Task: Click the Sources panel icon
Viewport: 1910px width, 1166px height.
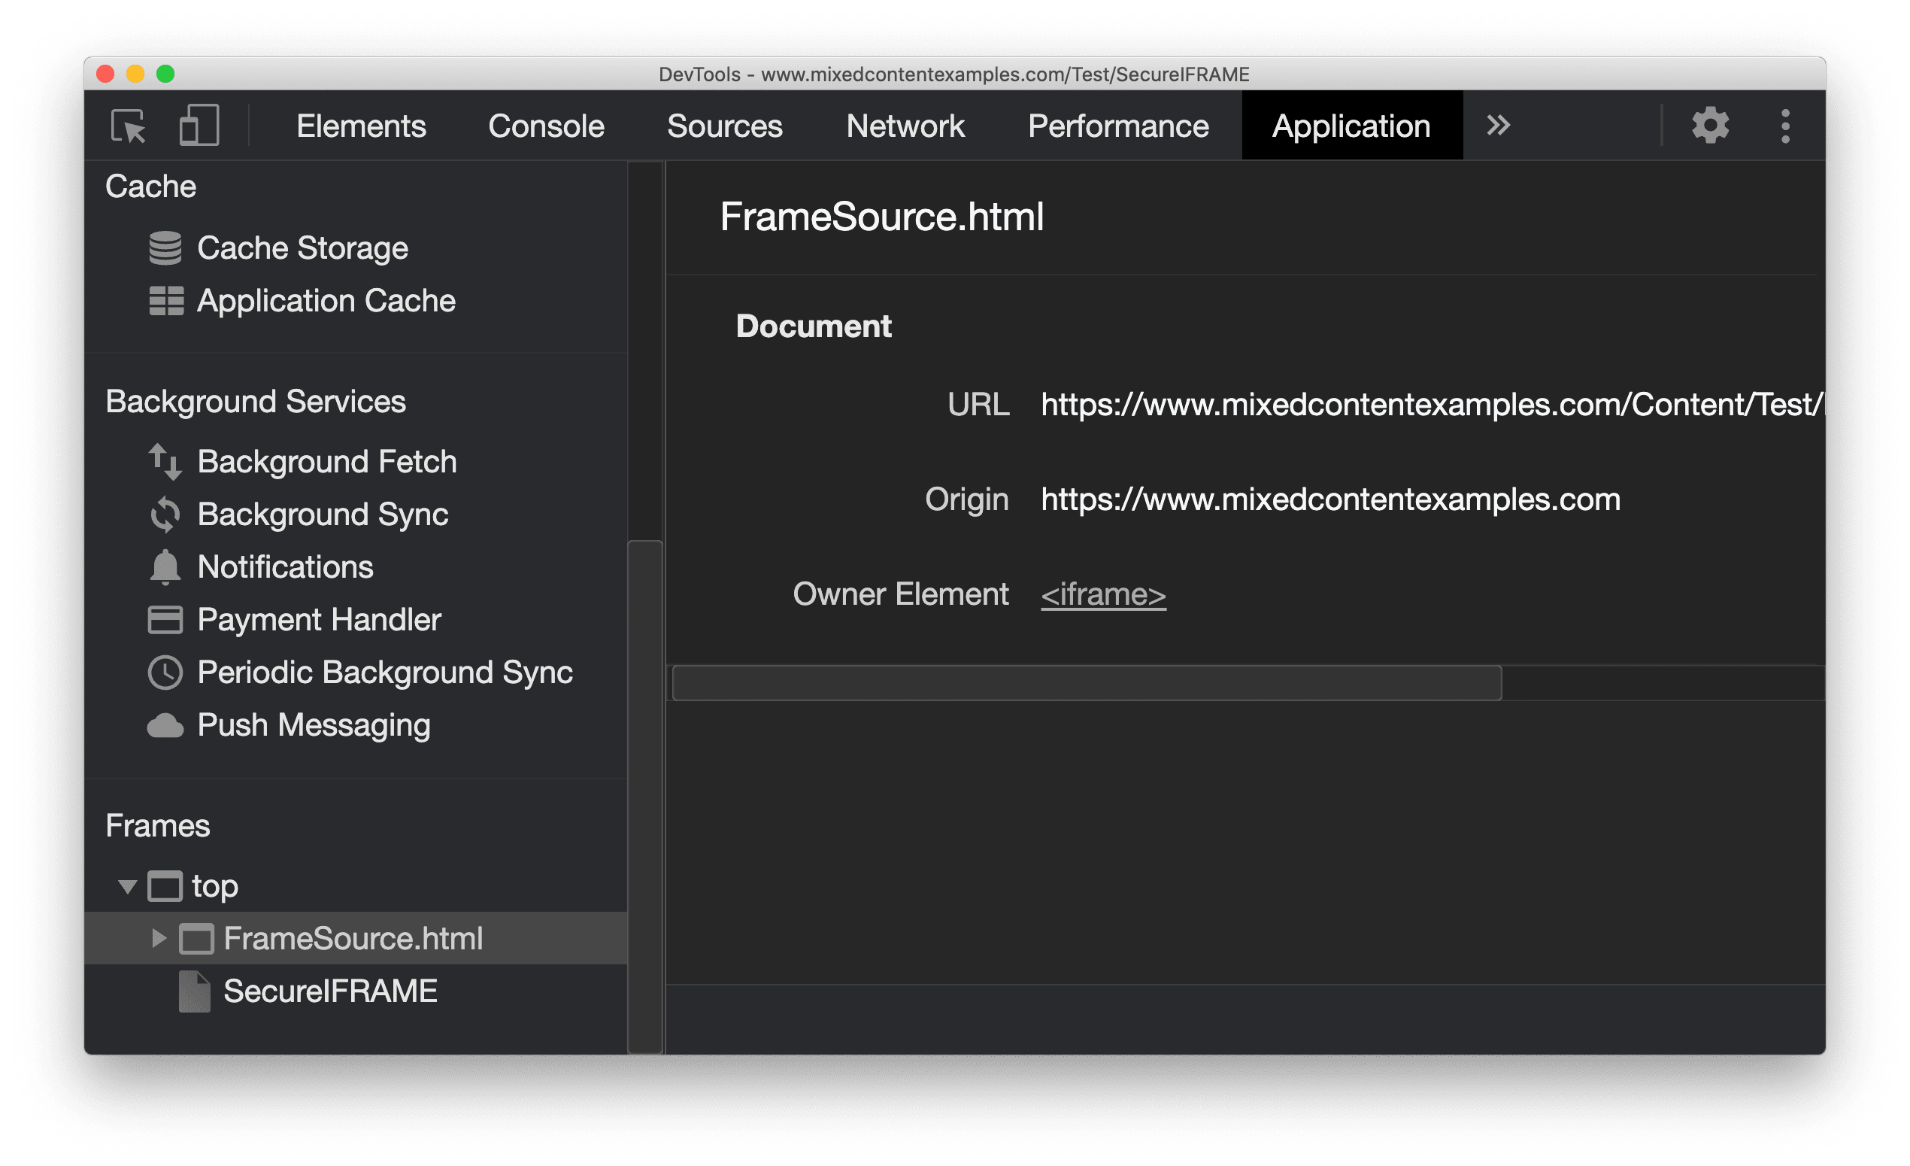Action: pyautogui.click(x=723, y=126)
